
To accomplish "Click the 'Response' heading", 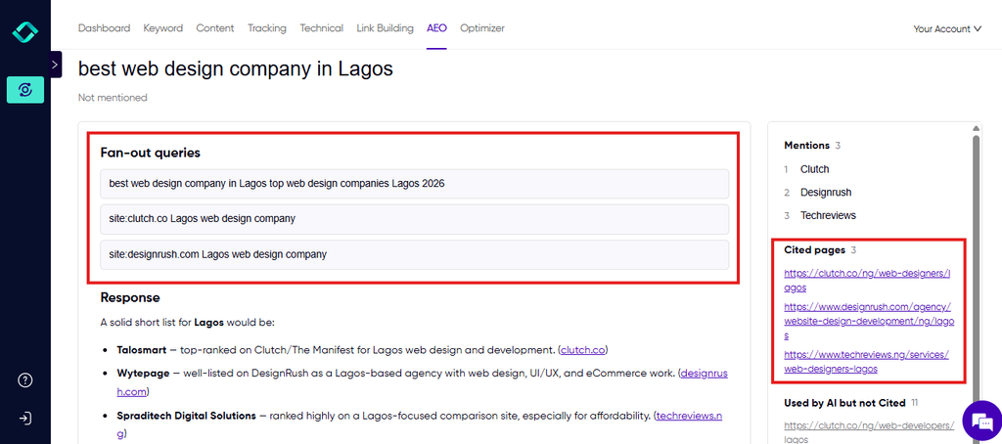I will (x=130, y=297).
